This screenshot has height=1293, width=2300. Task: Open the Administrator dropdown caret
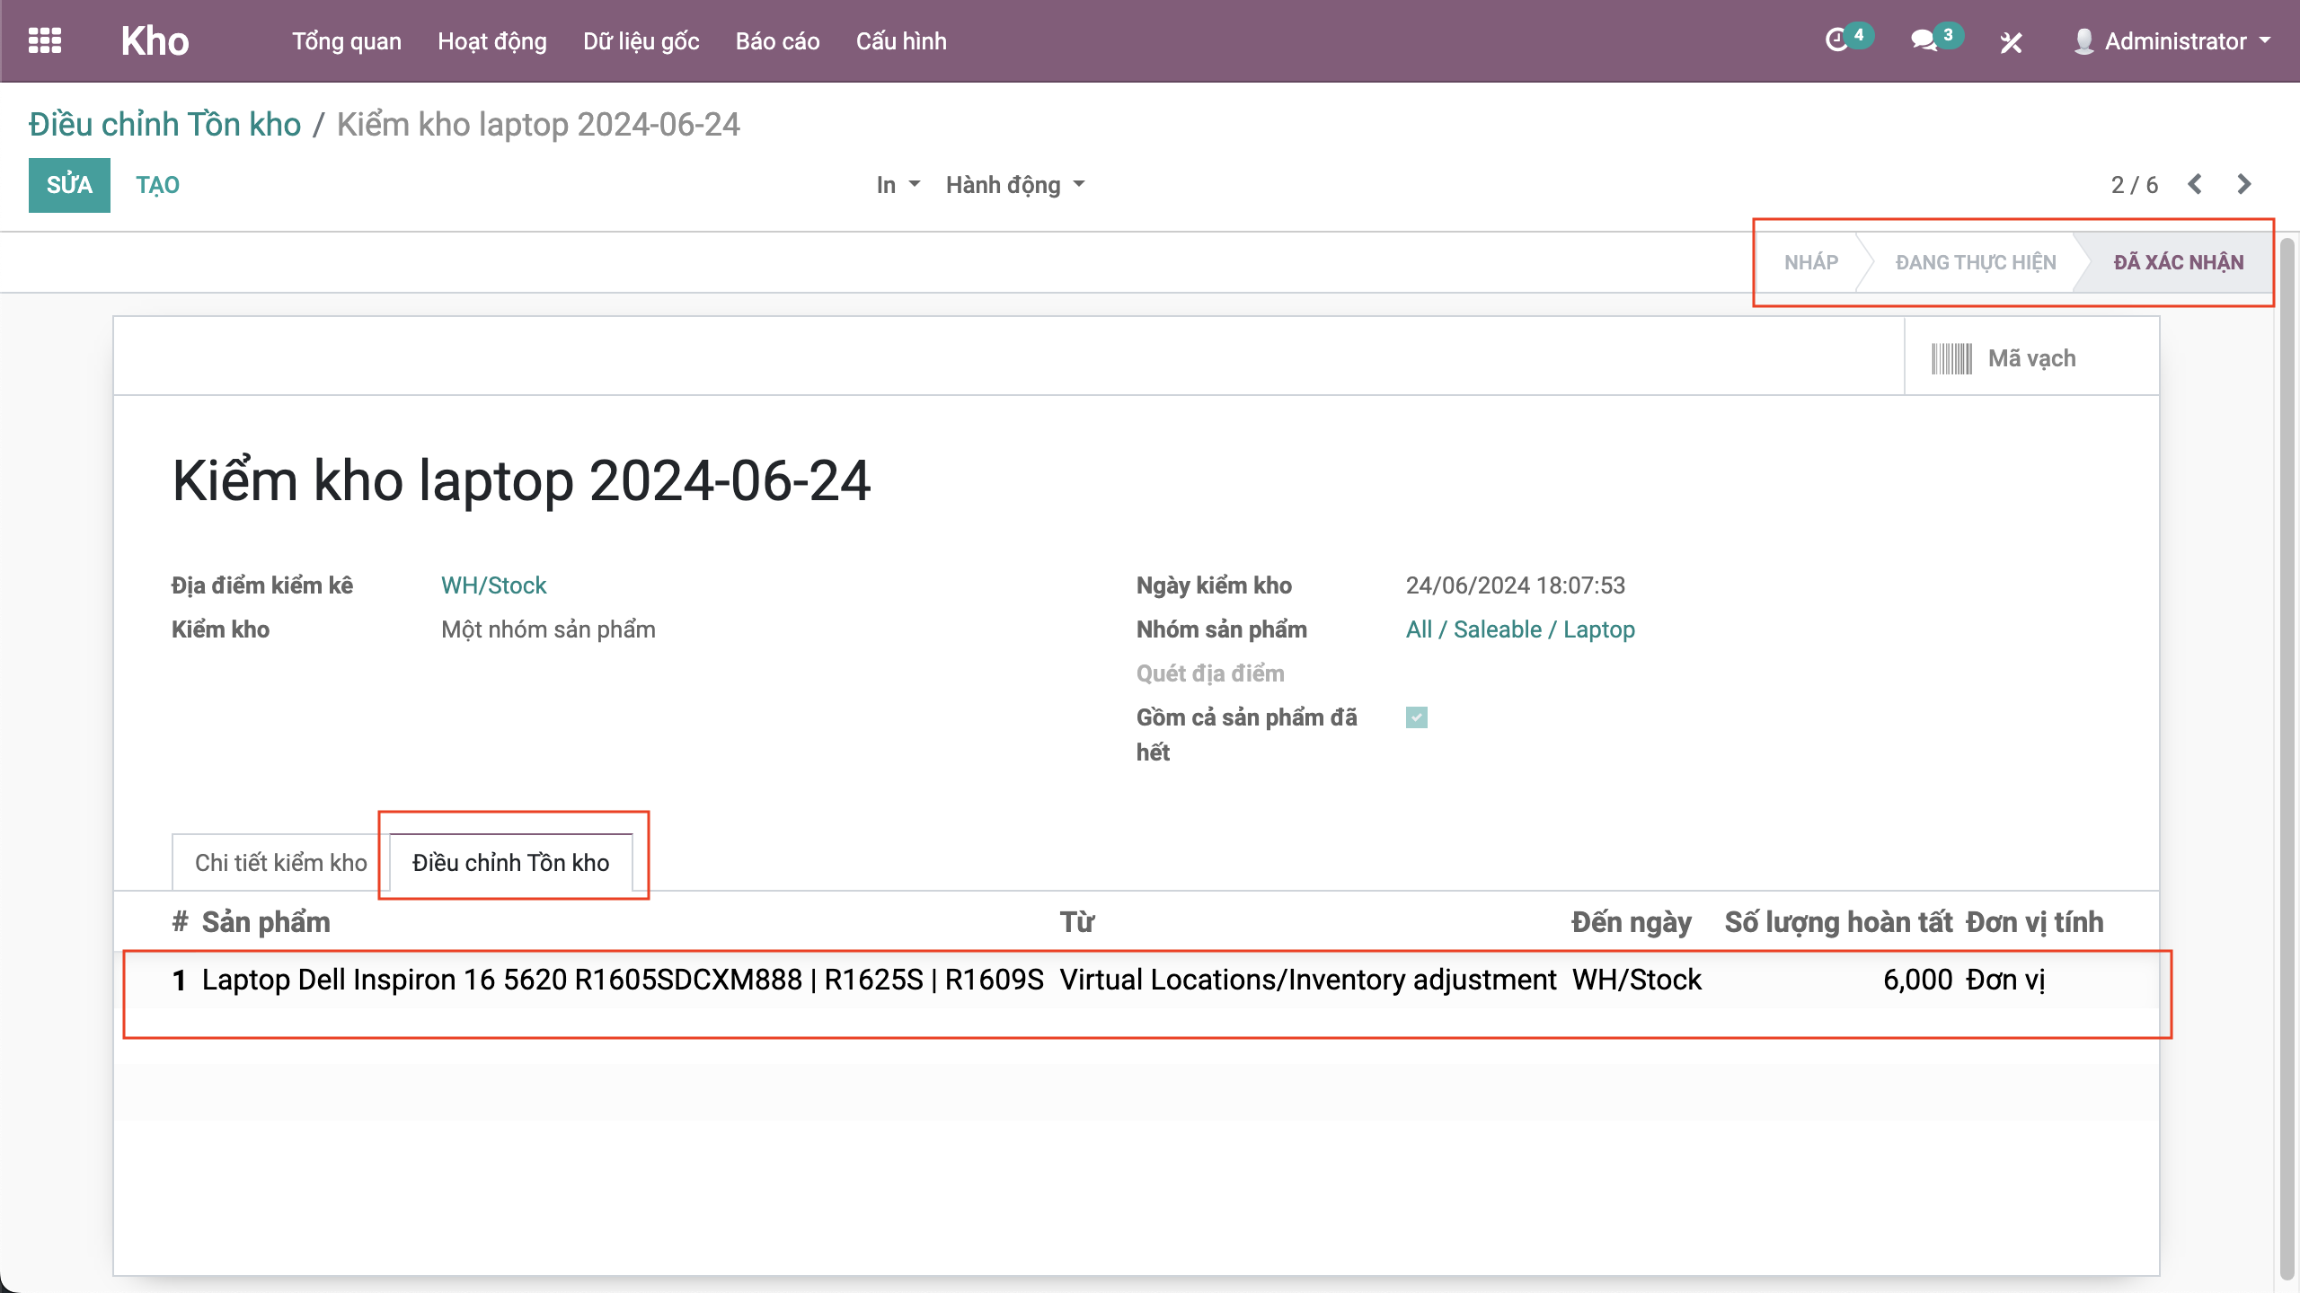2265,41
